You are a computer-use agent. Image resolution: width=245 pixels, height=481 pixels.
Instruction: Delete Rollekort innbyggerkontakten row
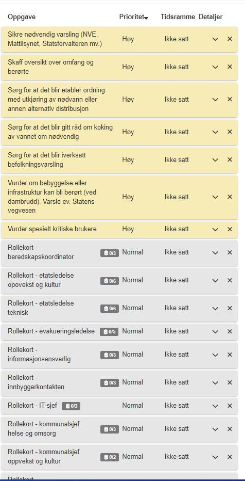230,382
